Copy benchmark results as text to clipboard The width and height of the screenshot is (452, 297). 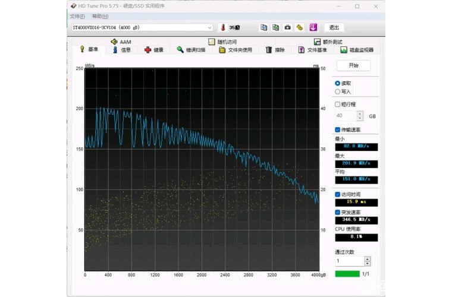[263, 27]
